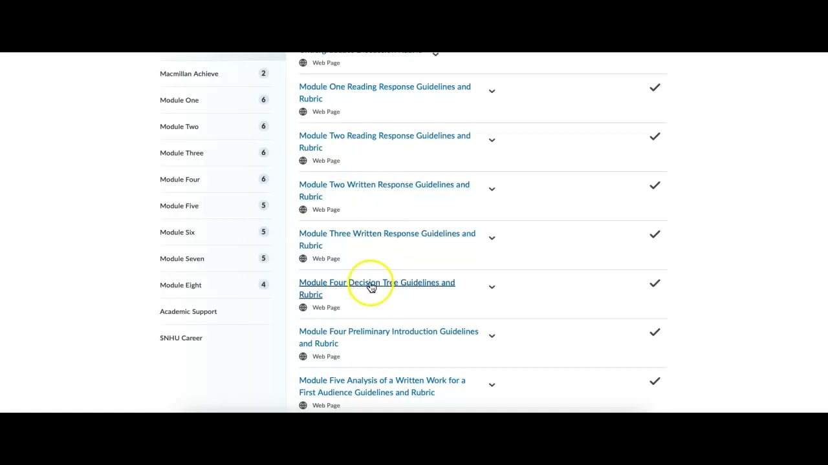The height and width of the screenshot is (465, 828).
Task: Click the item count badge beside Module Eight
Action: (263, 285)
